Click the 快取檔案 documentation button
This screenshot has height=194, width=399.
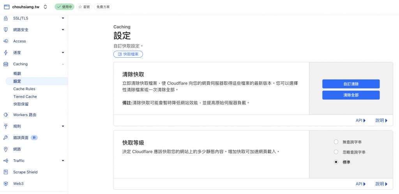(128, 54)
